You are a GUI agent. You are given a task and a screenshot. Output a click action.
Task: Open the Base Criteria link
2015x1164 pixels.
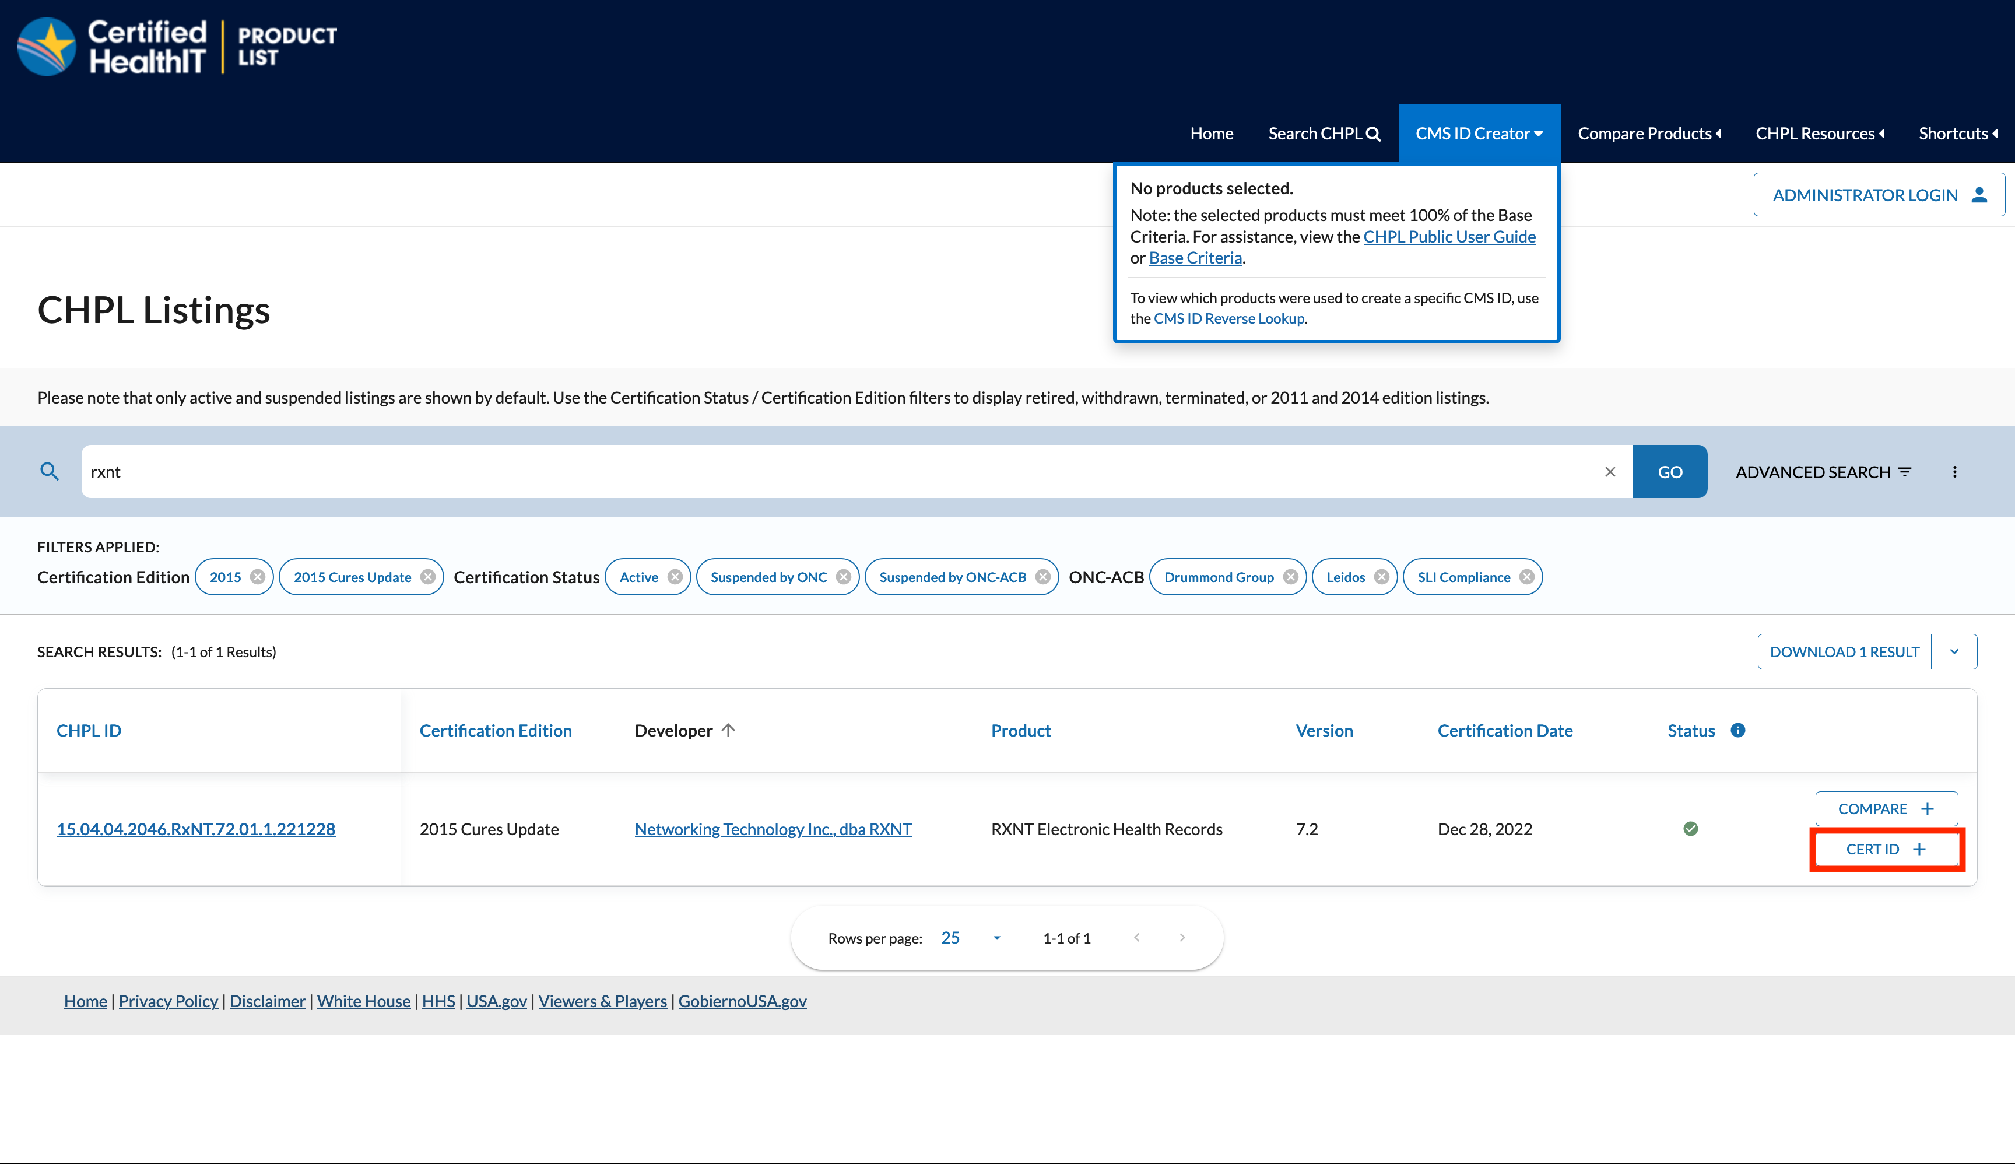1195,257
